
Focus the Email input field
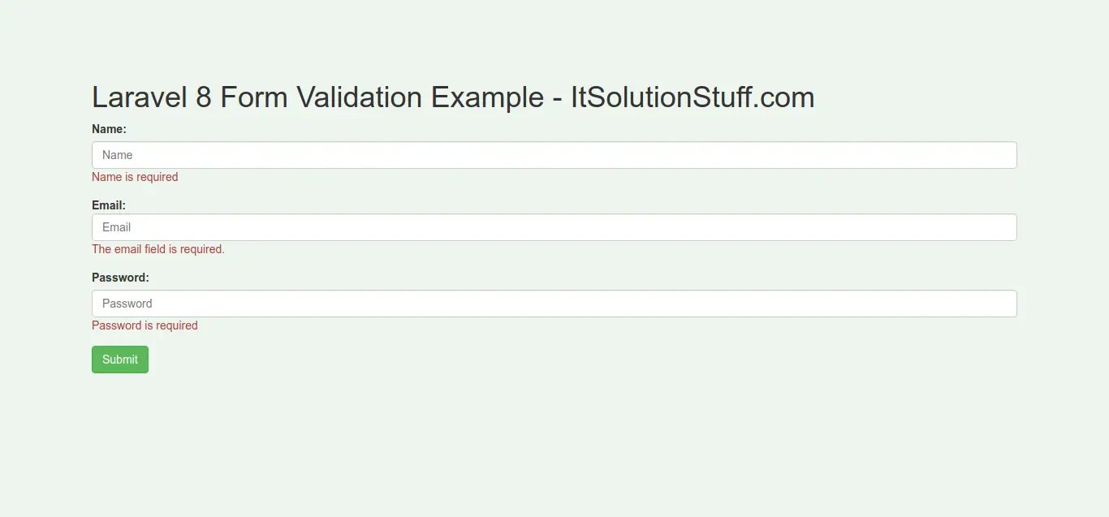click(554, 227)
